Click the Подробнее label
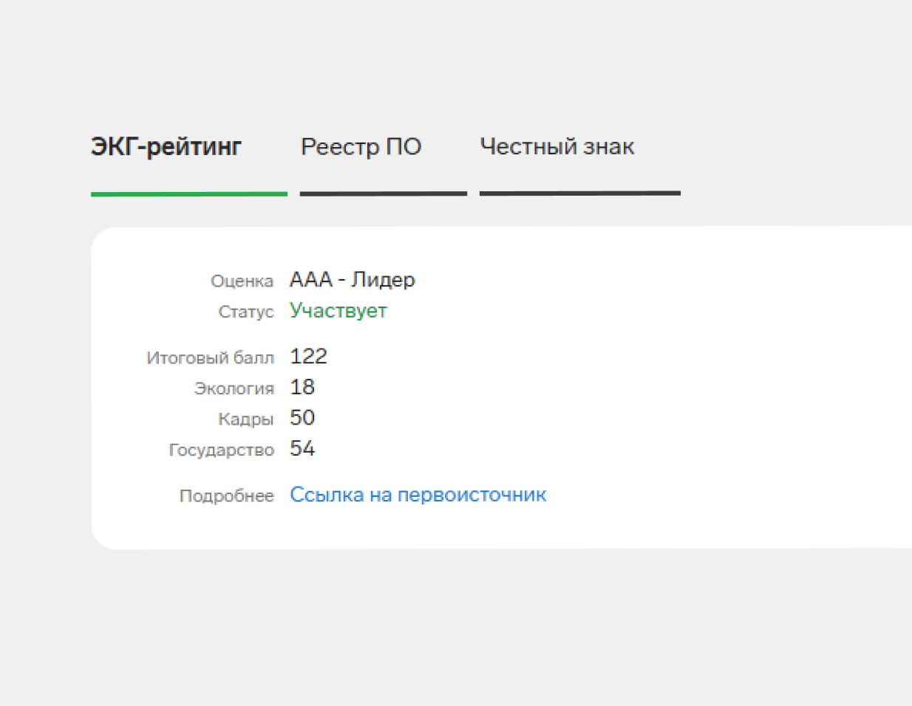The width and height of the screenshot is (912, 706). click(x=226, y=496)
